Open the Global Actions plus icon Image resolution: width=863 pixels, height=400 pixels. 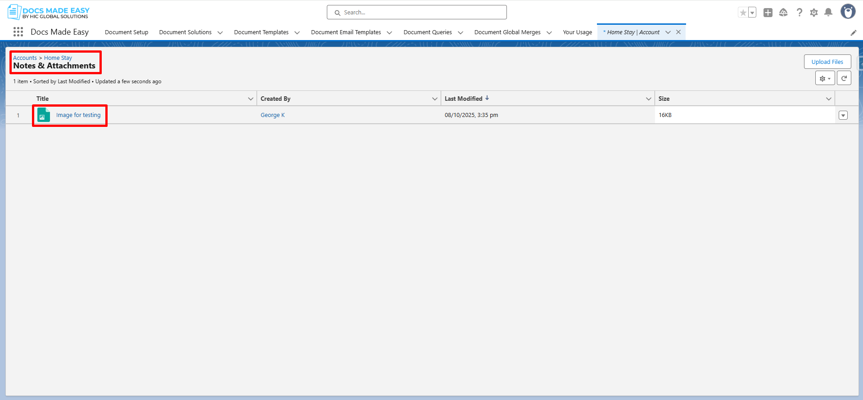(768, 13)
